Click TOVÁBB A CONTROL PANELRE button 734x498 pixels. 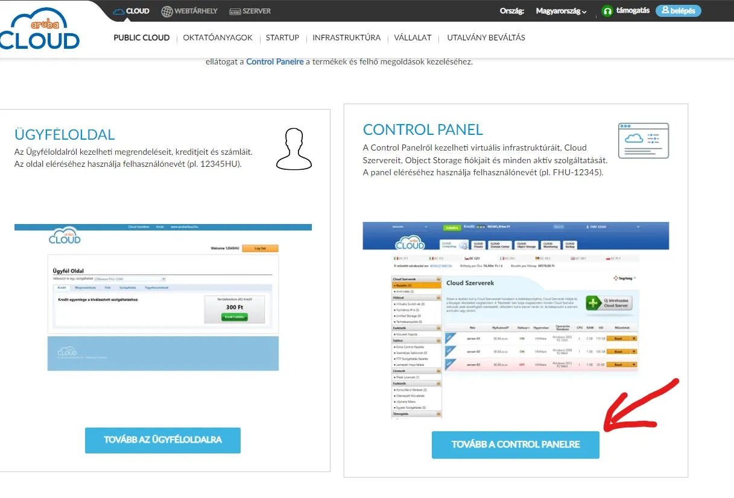[516, 445]
